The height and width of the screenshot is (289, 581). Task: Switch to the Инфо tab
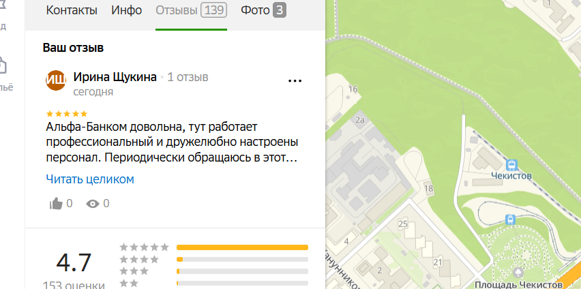coord(126,10)
